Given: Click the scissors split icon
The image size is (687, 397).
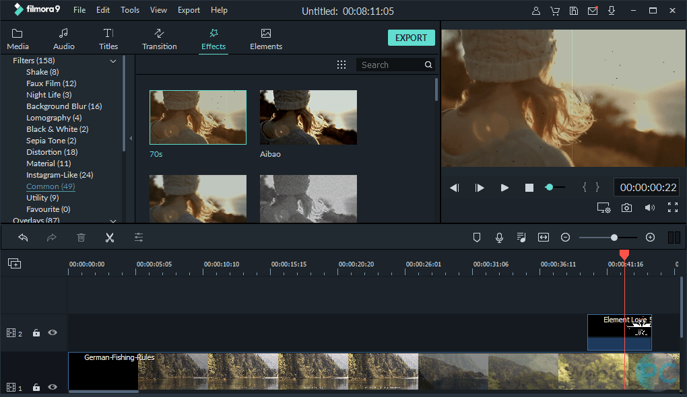Looking at the screenshot, I should click(x=110, y=238).
